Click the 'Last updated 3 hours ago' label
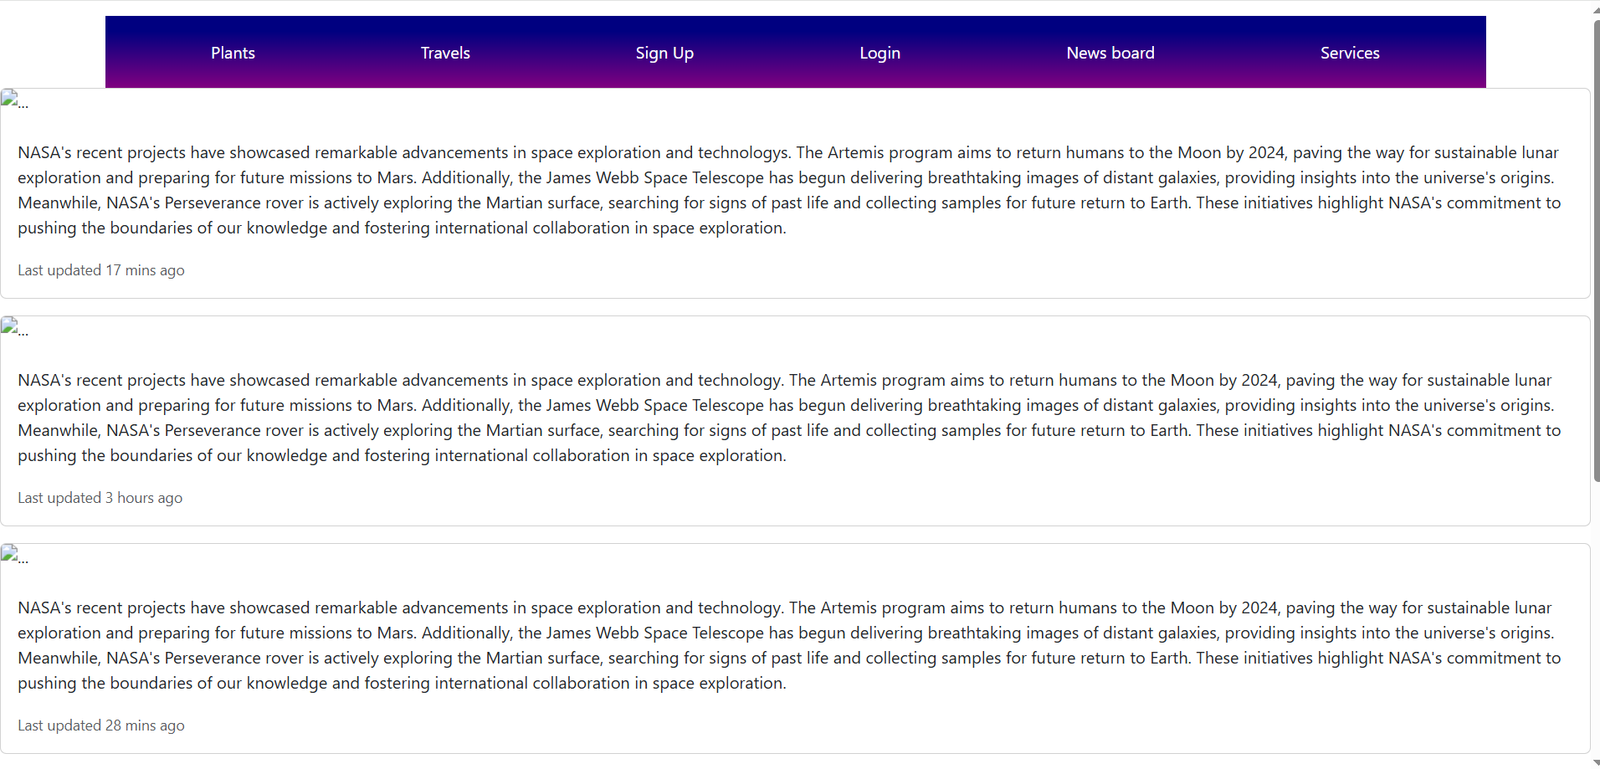The width and height of the screenshot is (1600, 769). pos(100,498)
